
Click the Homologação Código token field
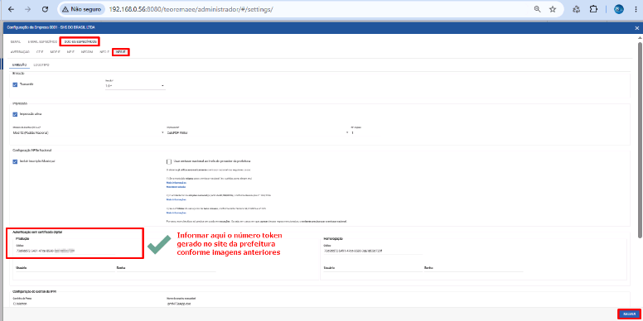pos(373,251)
